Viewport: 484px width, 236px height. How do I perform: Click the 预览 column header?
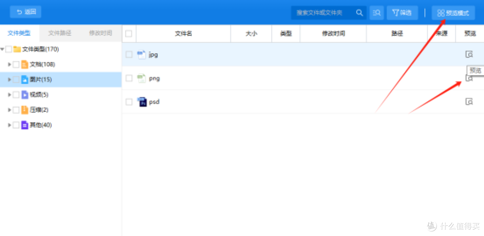(x=470, y=34)
